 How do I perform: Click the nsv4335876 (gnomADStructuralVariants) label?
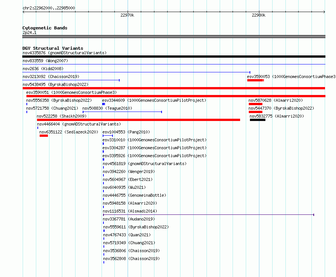pyautogui.click(x=65, y=53)
